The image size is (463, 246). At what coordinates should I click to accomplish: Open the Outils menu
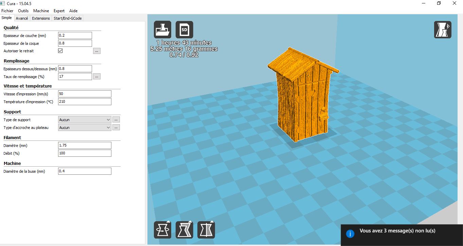pos(23,11)
